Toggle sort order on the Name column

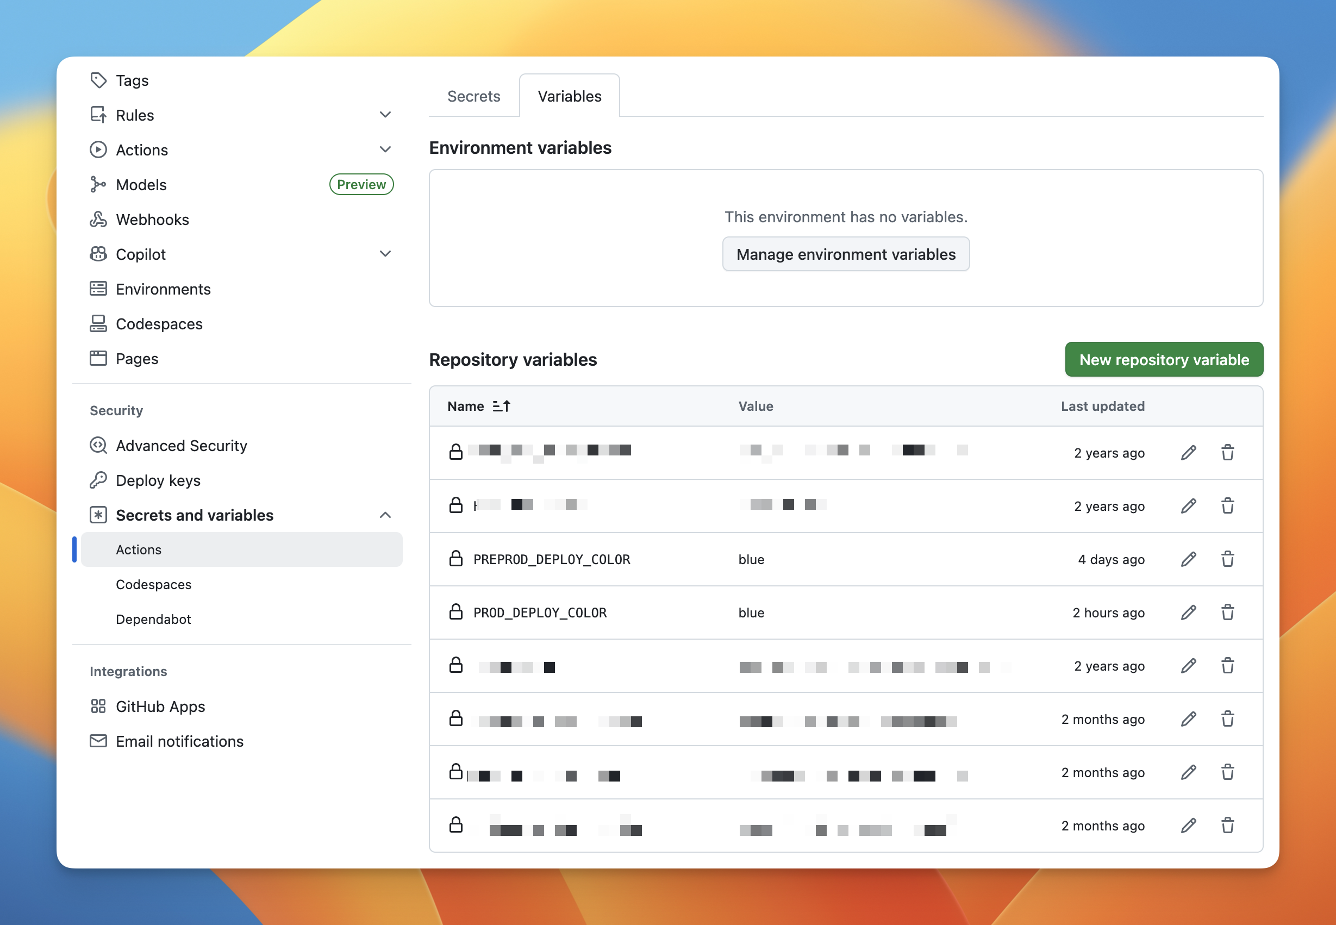(x=503, y=405)
